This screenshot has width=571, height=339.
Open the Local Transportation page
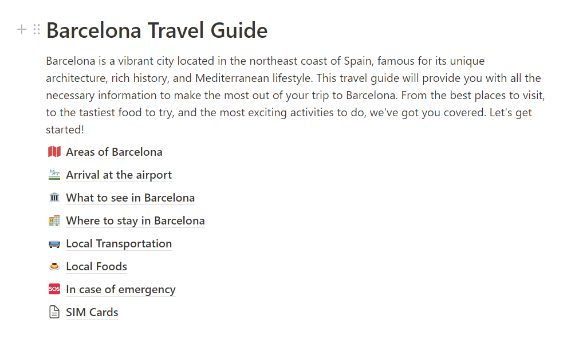119,243
